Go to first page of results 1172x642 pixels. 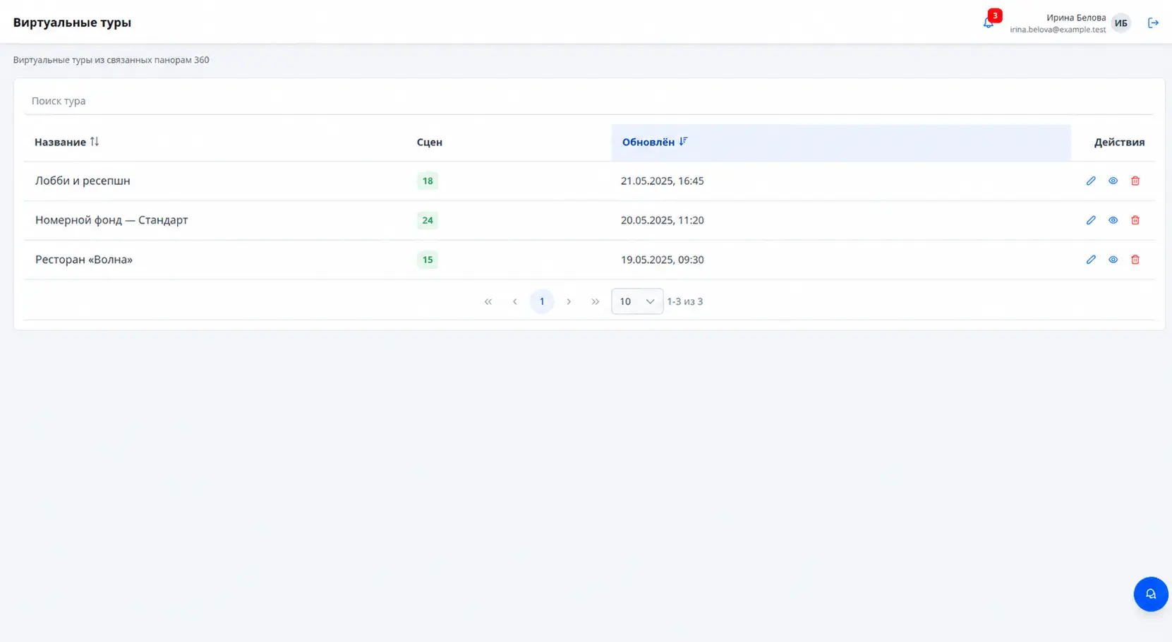tap(488, 301)
